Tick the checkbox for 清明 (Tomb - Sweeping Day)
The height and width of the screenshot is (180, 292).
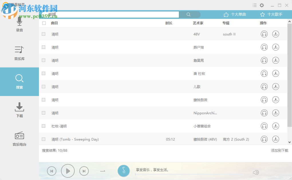[44, 139]
